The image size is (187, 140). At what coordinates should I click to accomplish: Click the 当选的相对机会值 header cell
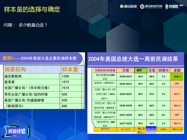tap(105, 70)
